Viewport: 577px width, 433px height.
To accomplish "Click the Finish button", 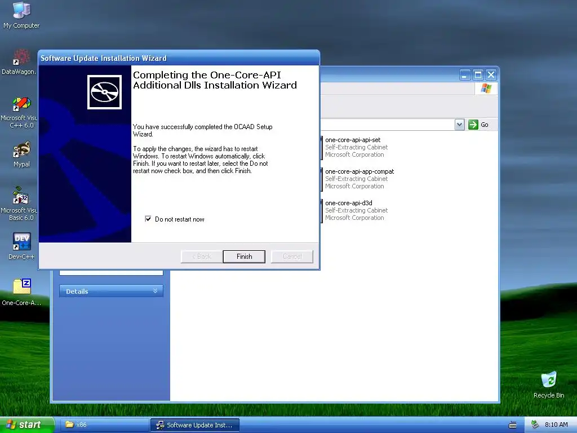I will click(x=244, y=257).
